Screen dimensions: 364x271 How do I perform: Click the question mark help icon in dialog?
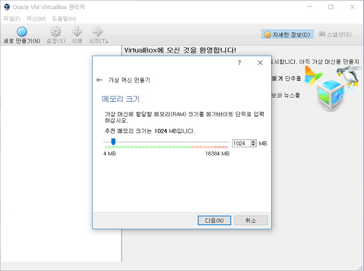coord(239,63)
